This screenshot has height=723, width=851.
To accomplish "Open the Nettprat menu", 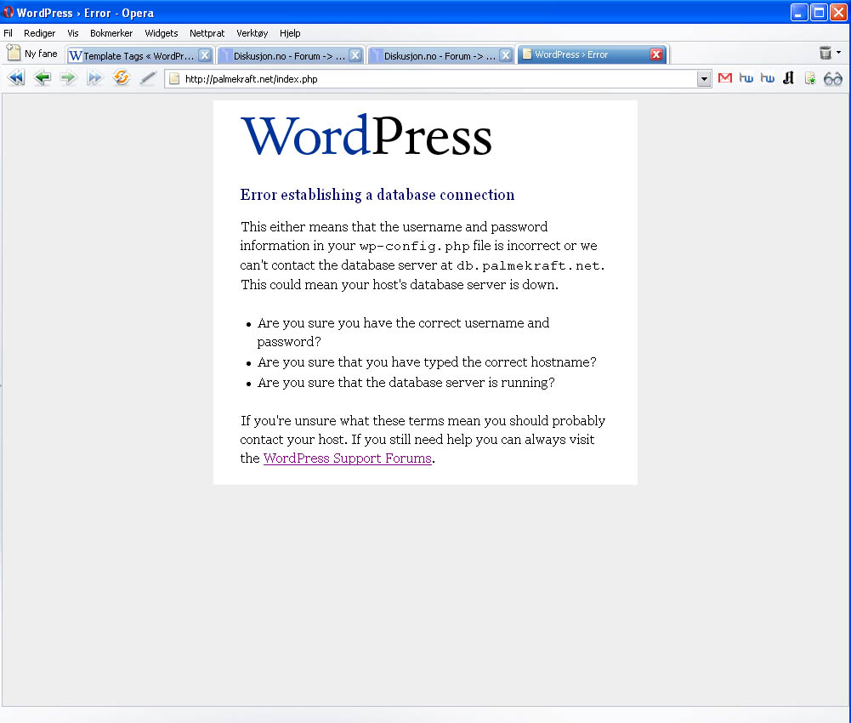I will [x=207, y=33].
